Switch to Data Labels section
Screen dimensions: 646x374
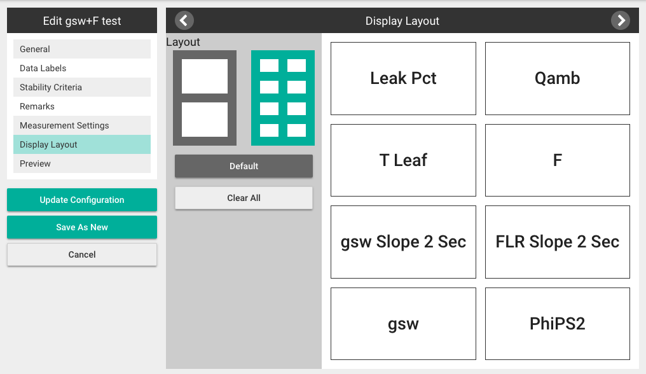82,68
